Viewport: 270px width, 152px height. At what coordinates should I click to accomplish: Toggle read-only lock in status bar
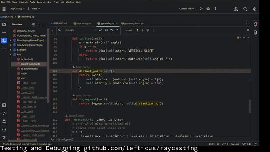pos(255,144)
